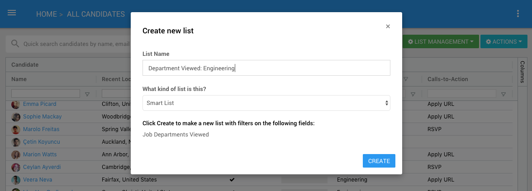This screenshot has width=532, height=191.
Task: Click Marolo Freitas's avatar icon
Action: pyautogui.click(x=16, y=130)
